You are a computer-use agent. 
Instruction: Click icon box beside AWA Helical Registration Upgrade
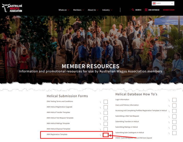106,107
